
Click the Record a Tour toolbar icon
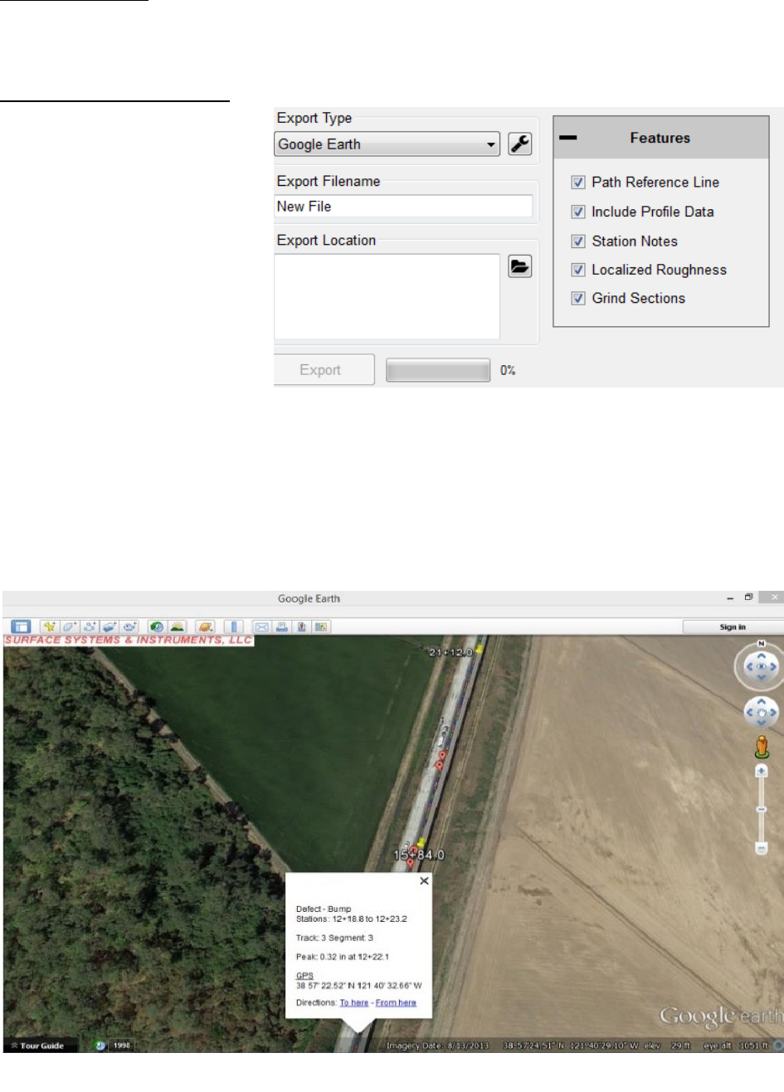(129, 626)
